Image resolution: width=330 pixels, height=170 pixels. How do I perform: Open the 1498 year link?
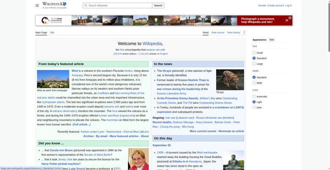pos(160,153)
